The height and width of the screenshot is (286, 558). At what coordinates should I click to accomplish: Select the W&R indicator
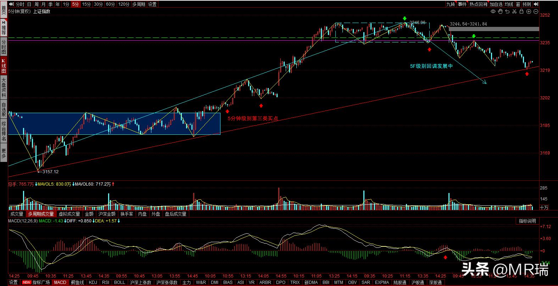coord(201,282)
